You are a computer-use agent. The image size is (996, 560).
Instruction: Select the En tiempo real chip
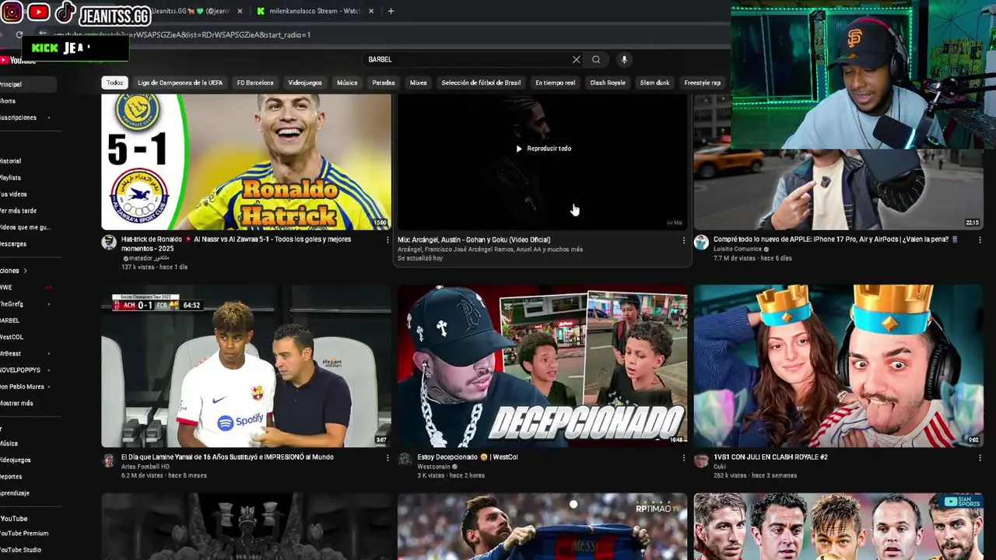555,82
